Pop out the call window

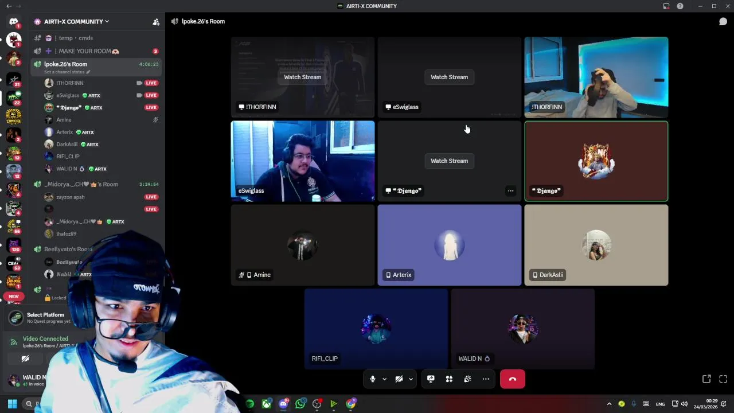tap(706, 379)
